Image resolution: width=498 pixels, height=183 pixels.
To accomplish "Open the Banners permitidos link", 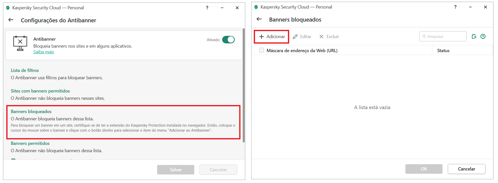I will pos(30,143).
